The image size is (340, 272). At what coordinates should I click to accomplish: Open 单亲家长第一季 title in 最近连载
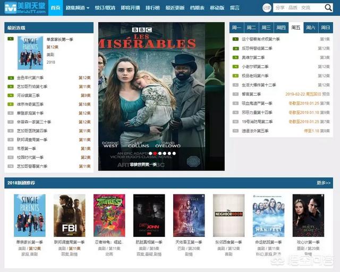pyautogui.click(x=60, y=39)
